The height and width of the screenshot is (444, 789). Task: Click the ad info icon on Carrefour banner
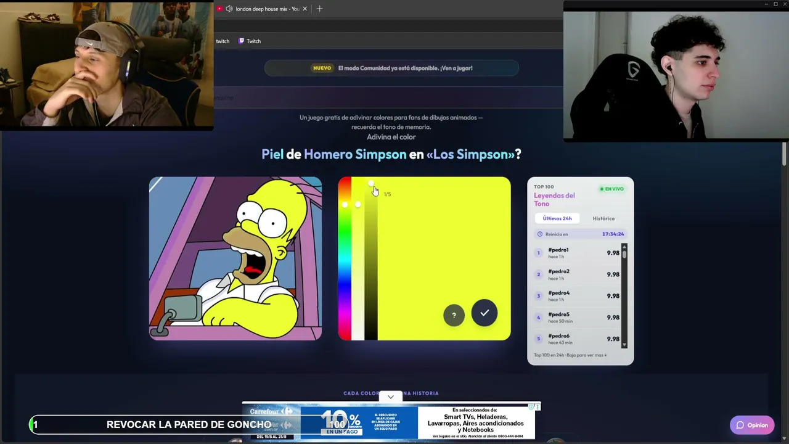click(x=531, y=406)
